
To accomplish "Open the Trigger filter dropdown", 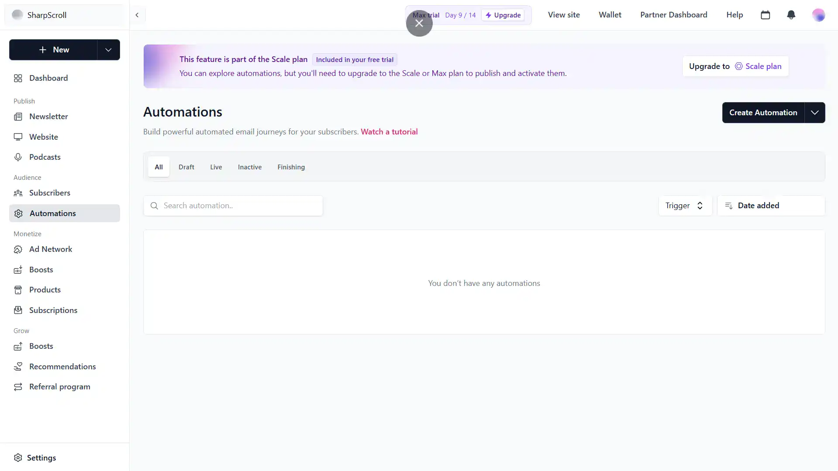I will coord(685,206).
